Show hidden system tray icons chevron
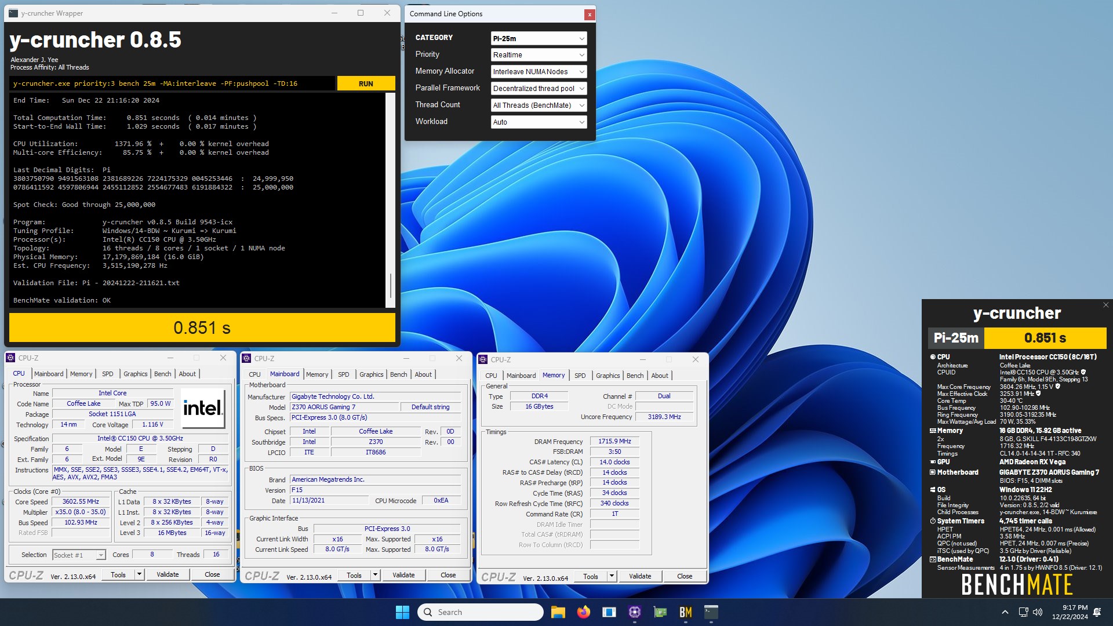Viewport: 1113px width, 626px height. coord(1005,612)
